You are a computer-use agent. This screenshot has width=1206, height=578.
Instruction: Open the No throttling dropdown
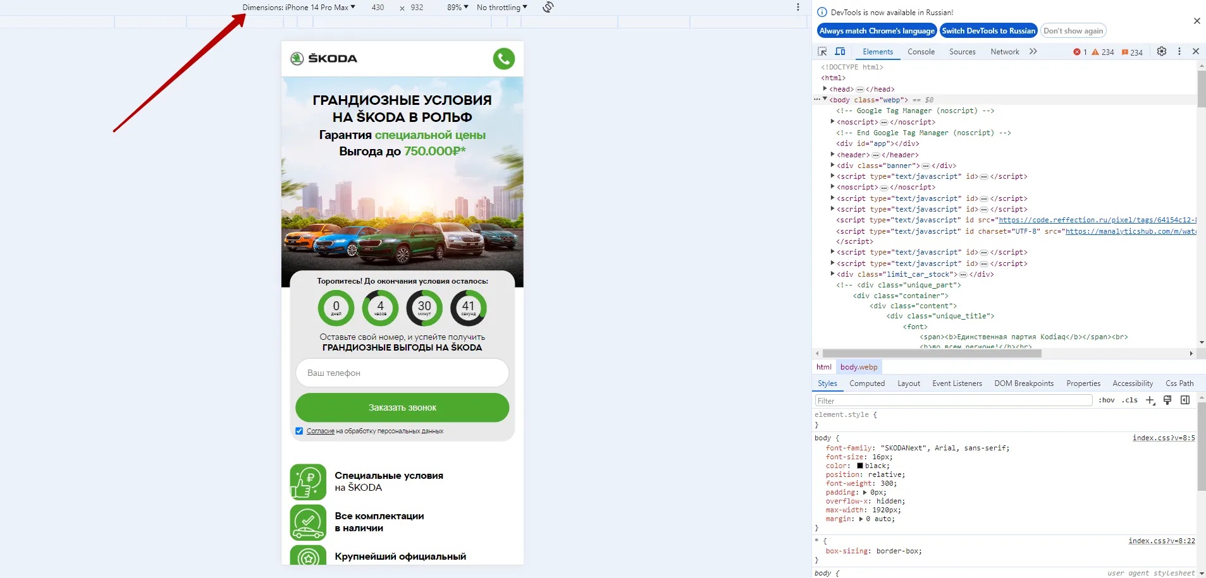point(501,8)
